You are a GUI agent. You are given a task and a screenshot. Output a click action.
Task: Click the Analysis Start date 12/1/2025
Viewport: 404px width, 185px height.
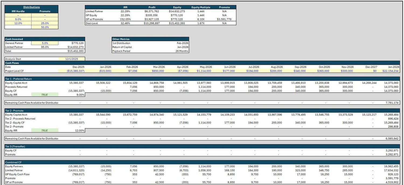point(71,59)
